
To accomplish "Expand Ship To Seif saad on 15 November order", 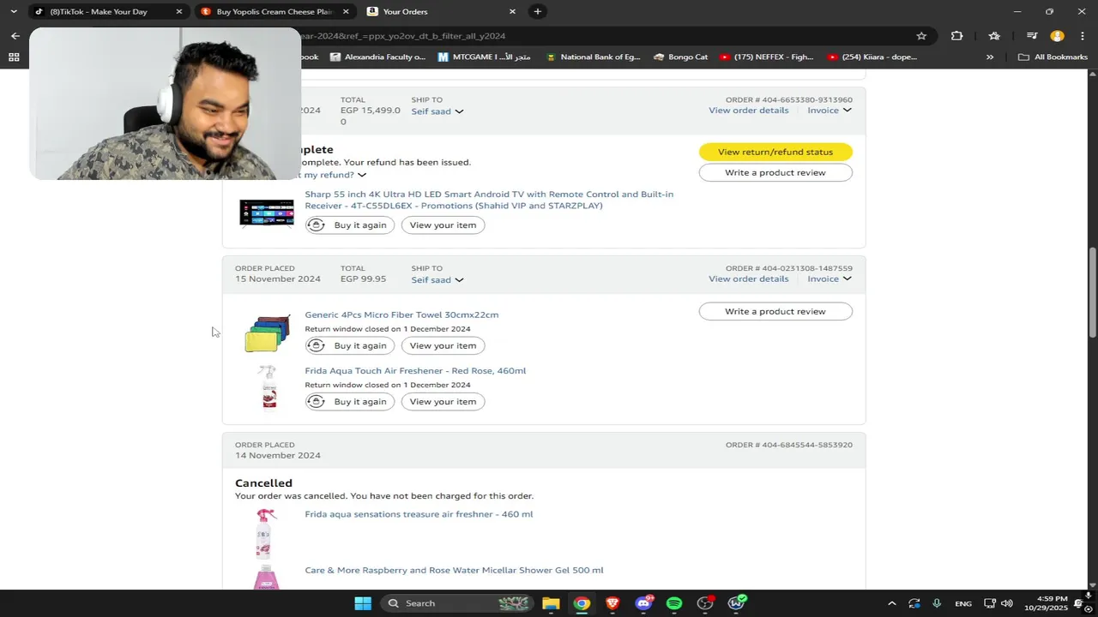I will pyautogui.click(x=437, y=280).
